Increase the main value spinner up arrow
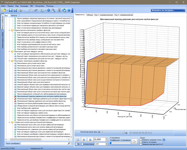The width and height of the screenshot is (187, 150). point(106,139)
